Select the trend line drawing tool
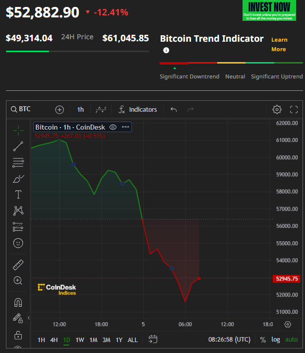Screen dimensions: 305x353 coord(18,146)
